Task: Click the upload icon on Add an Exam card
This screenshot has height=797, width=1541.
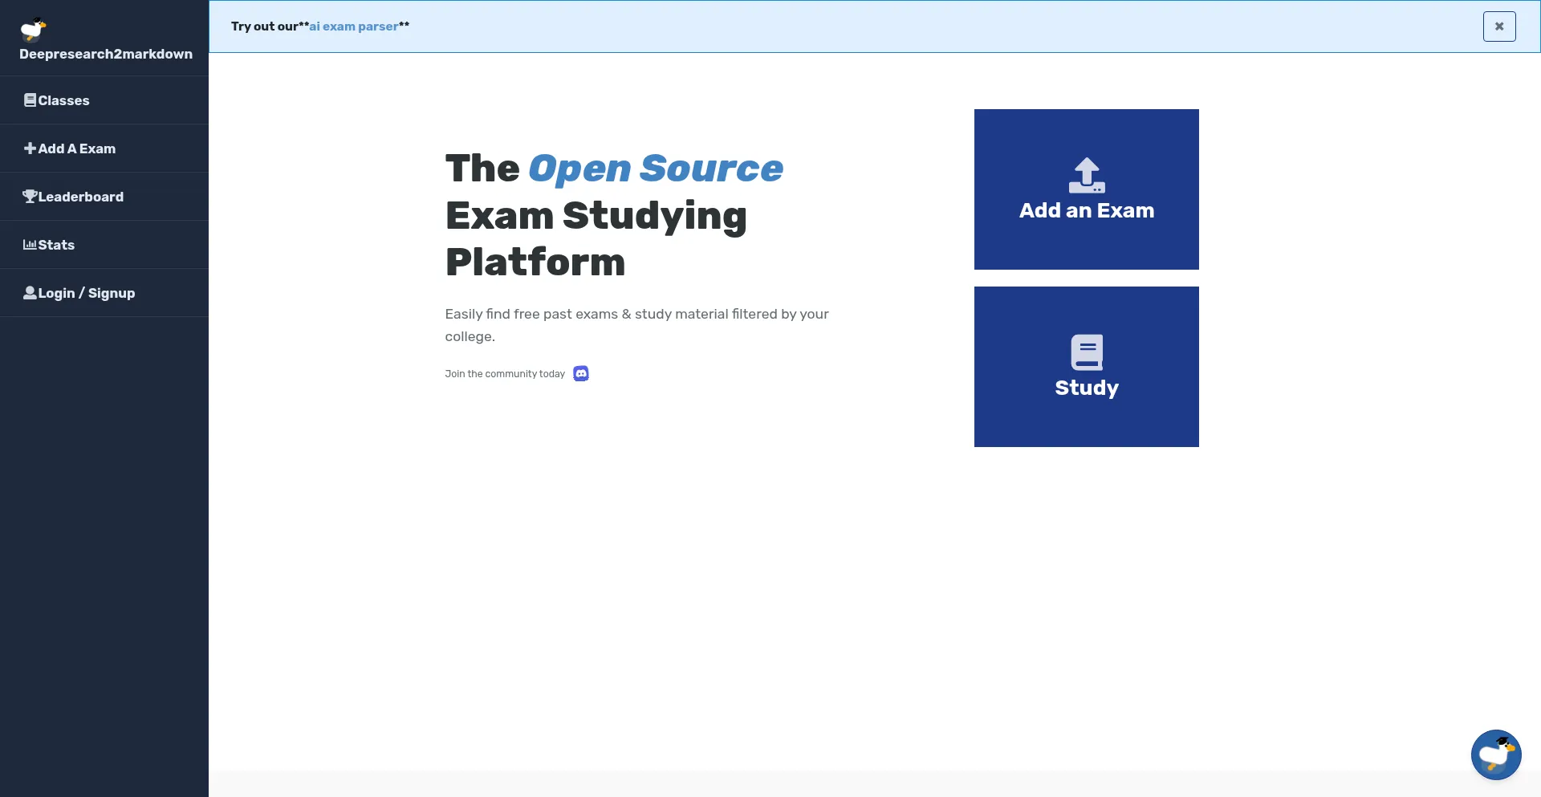Action: 1086,175
